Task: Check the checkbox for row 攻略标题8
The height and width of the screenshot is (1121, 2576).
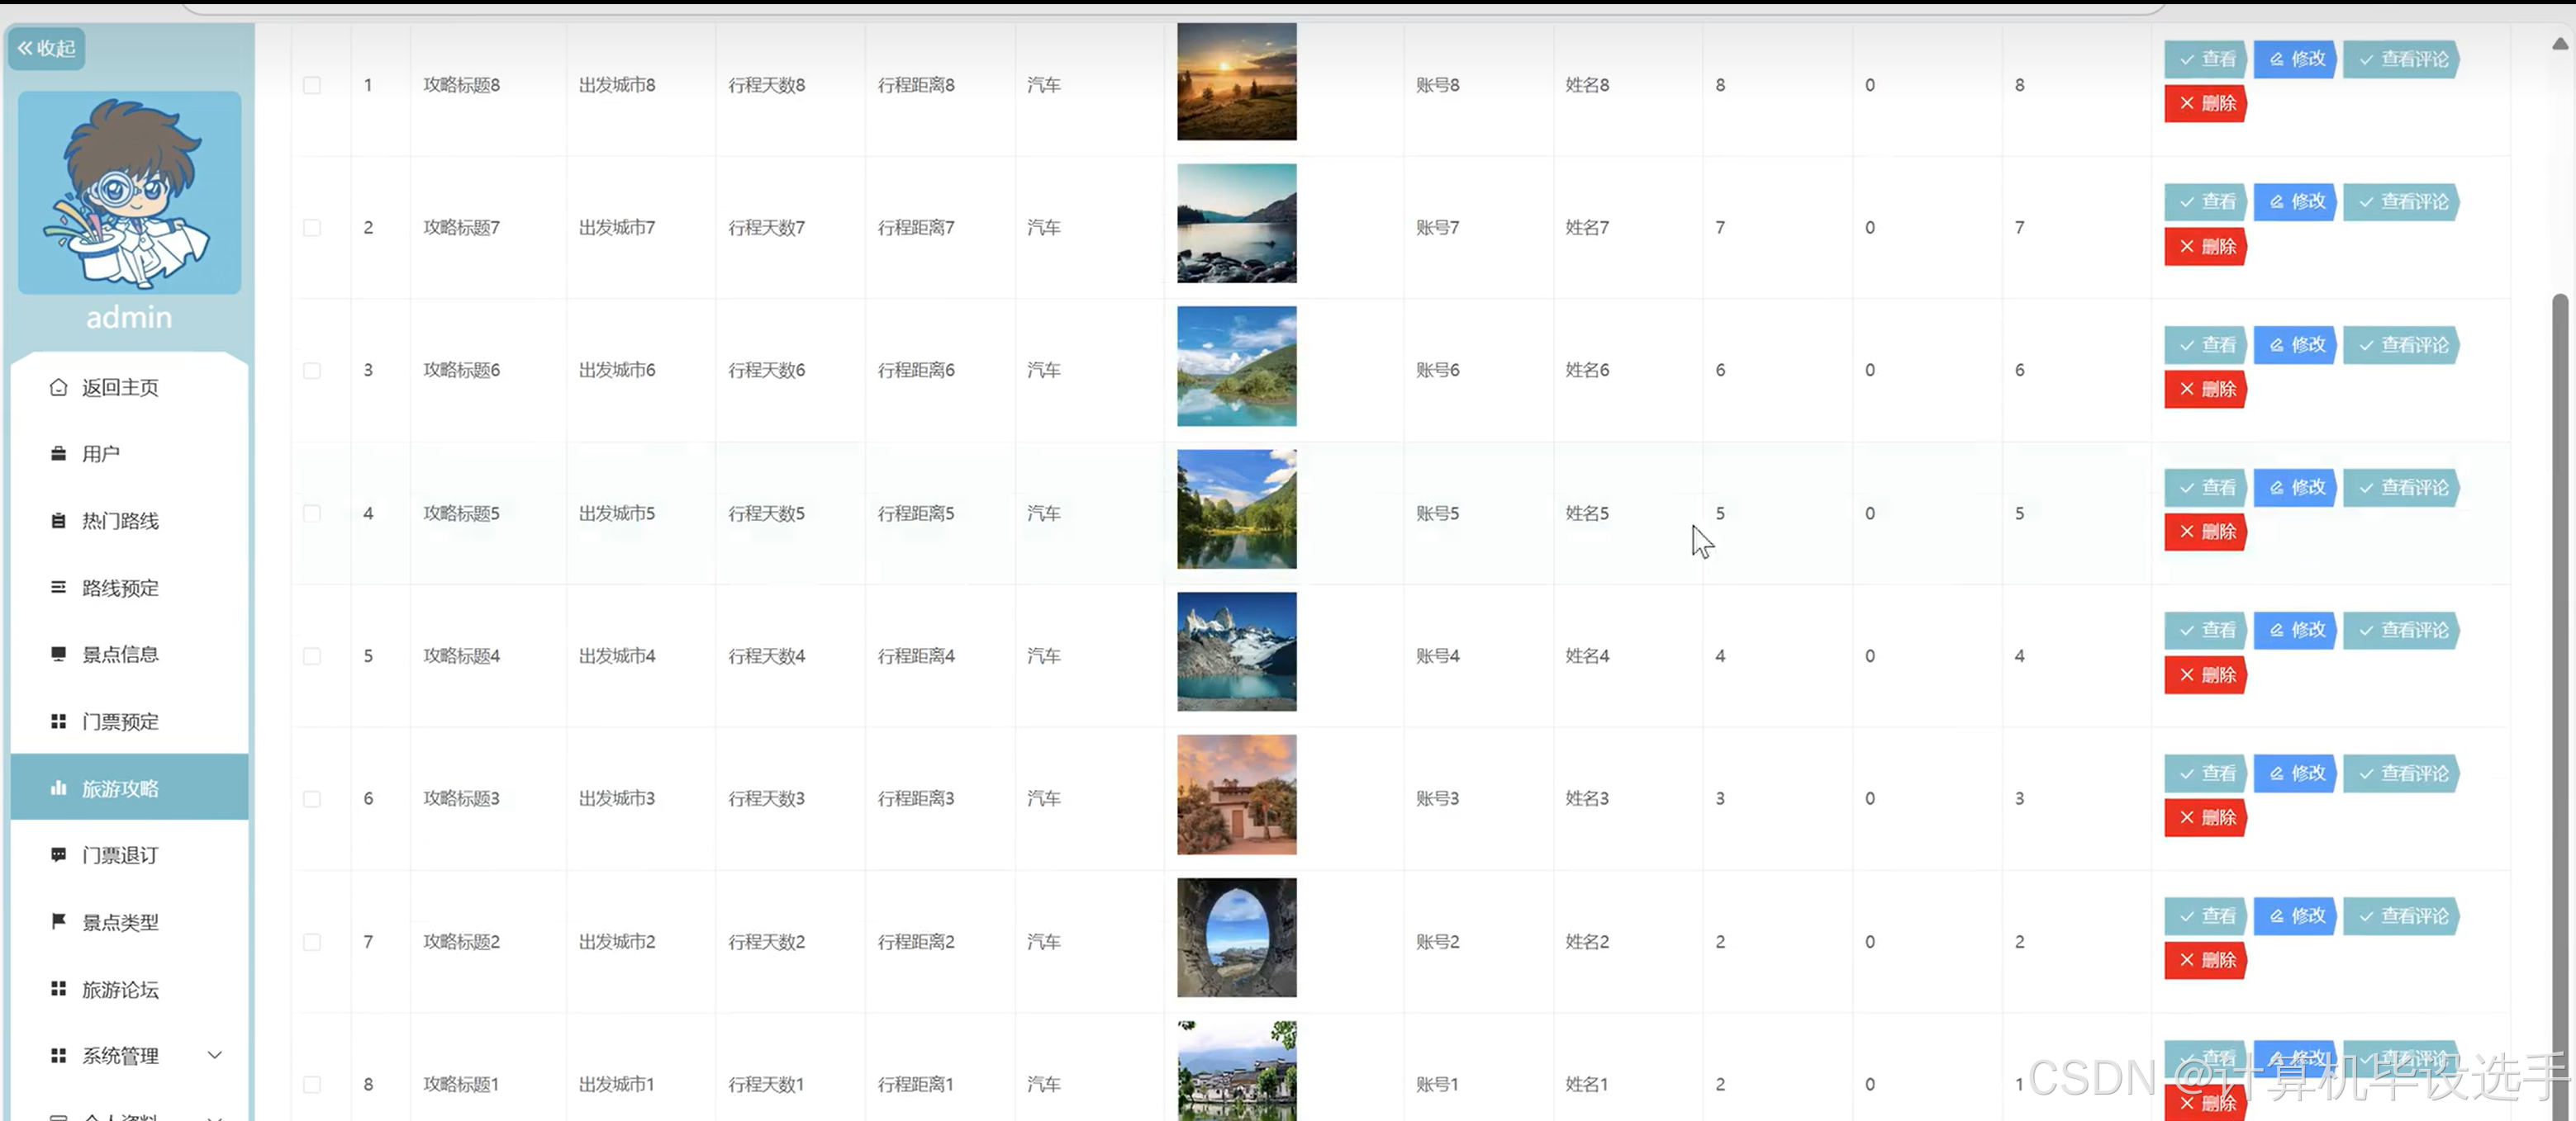Action: click(x=312, y=85)
